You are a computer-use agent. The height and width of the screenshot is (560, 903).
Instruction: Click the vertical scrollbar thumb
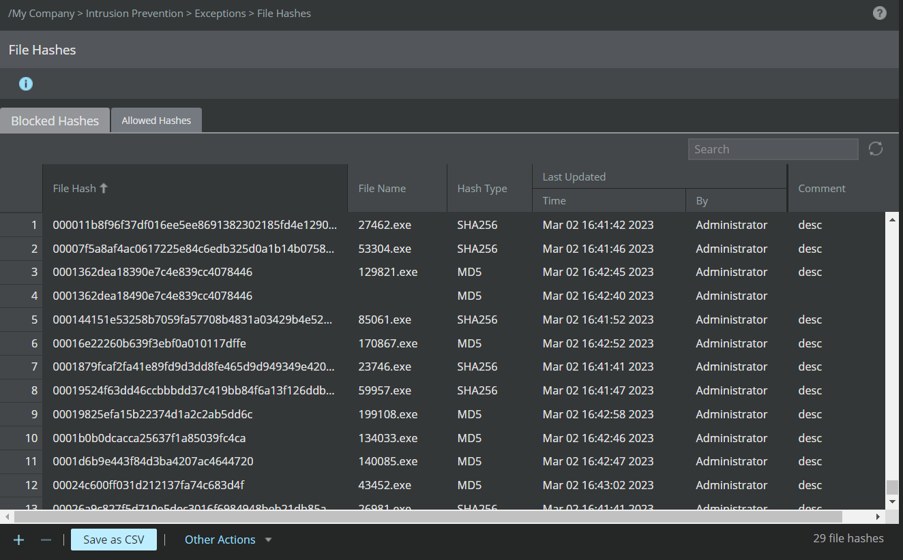pos(892,487)
